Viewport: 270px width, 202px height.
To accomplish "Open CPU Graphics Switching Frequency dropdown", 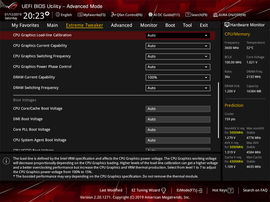I will (x=178, y=56).
